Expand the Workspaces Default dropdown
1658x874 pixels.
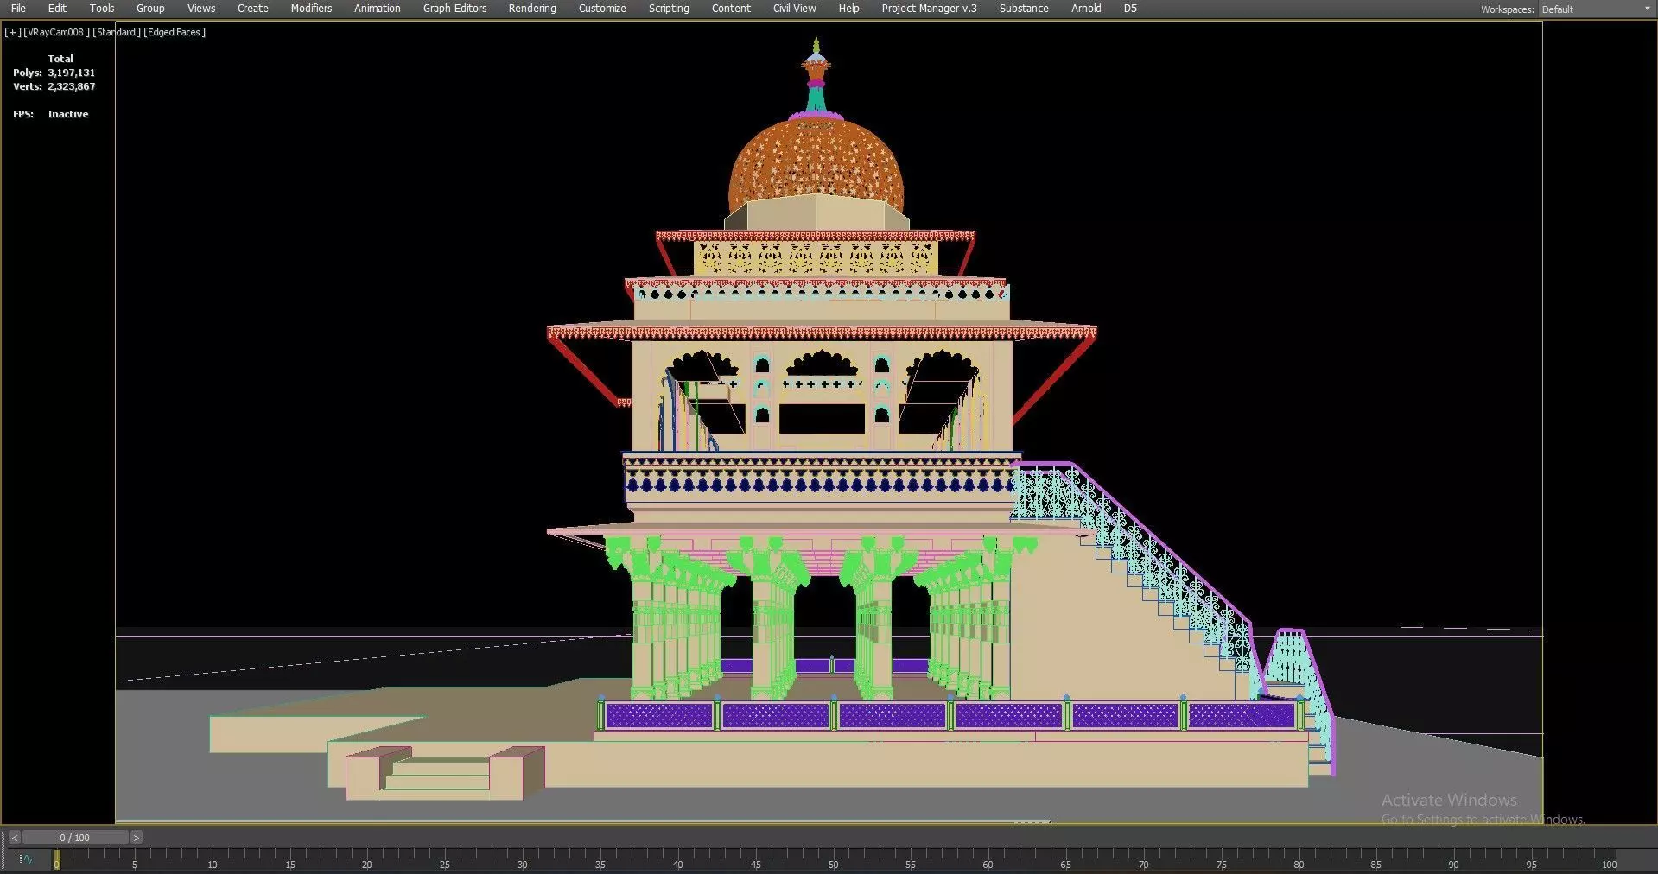click(1597, 9)
